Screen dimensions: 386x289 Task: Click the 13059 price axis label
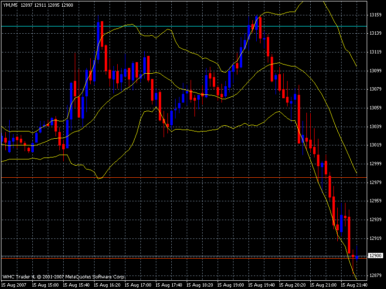pos(375,107)
